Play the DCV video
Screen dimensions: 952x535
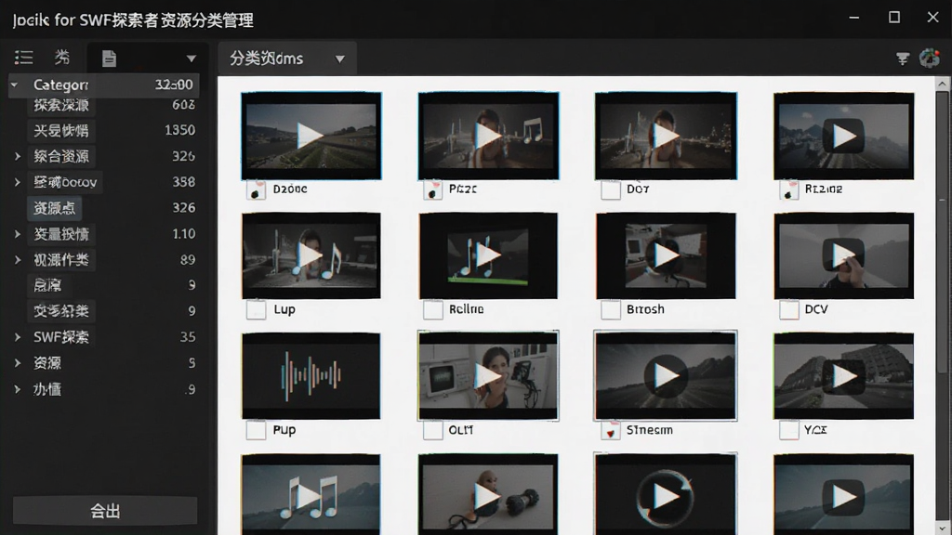tap(843, 255)
